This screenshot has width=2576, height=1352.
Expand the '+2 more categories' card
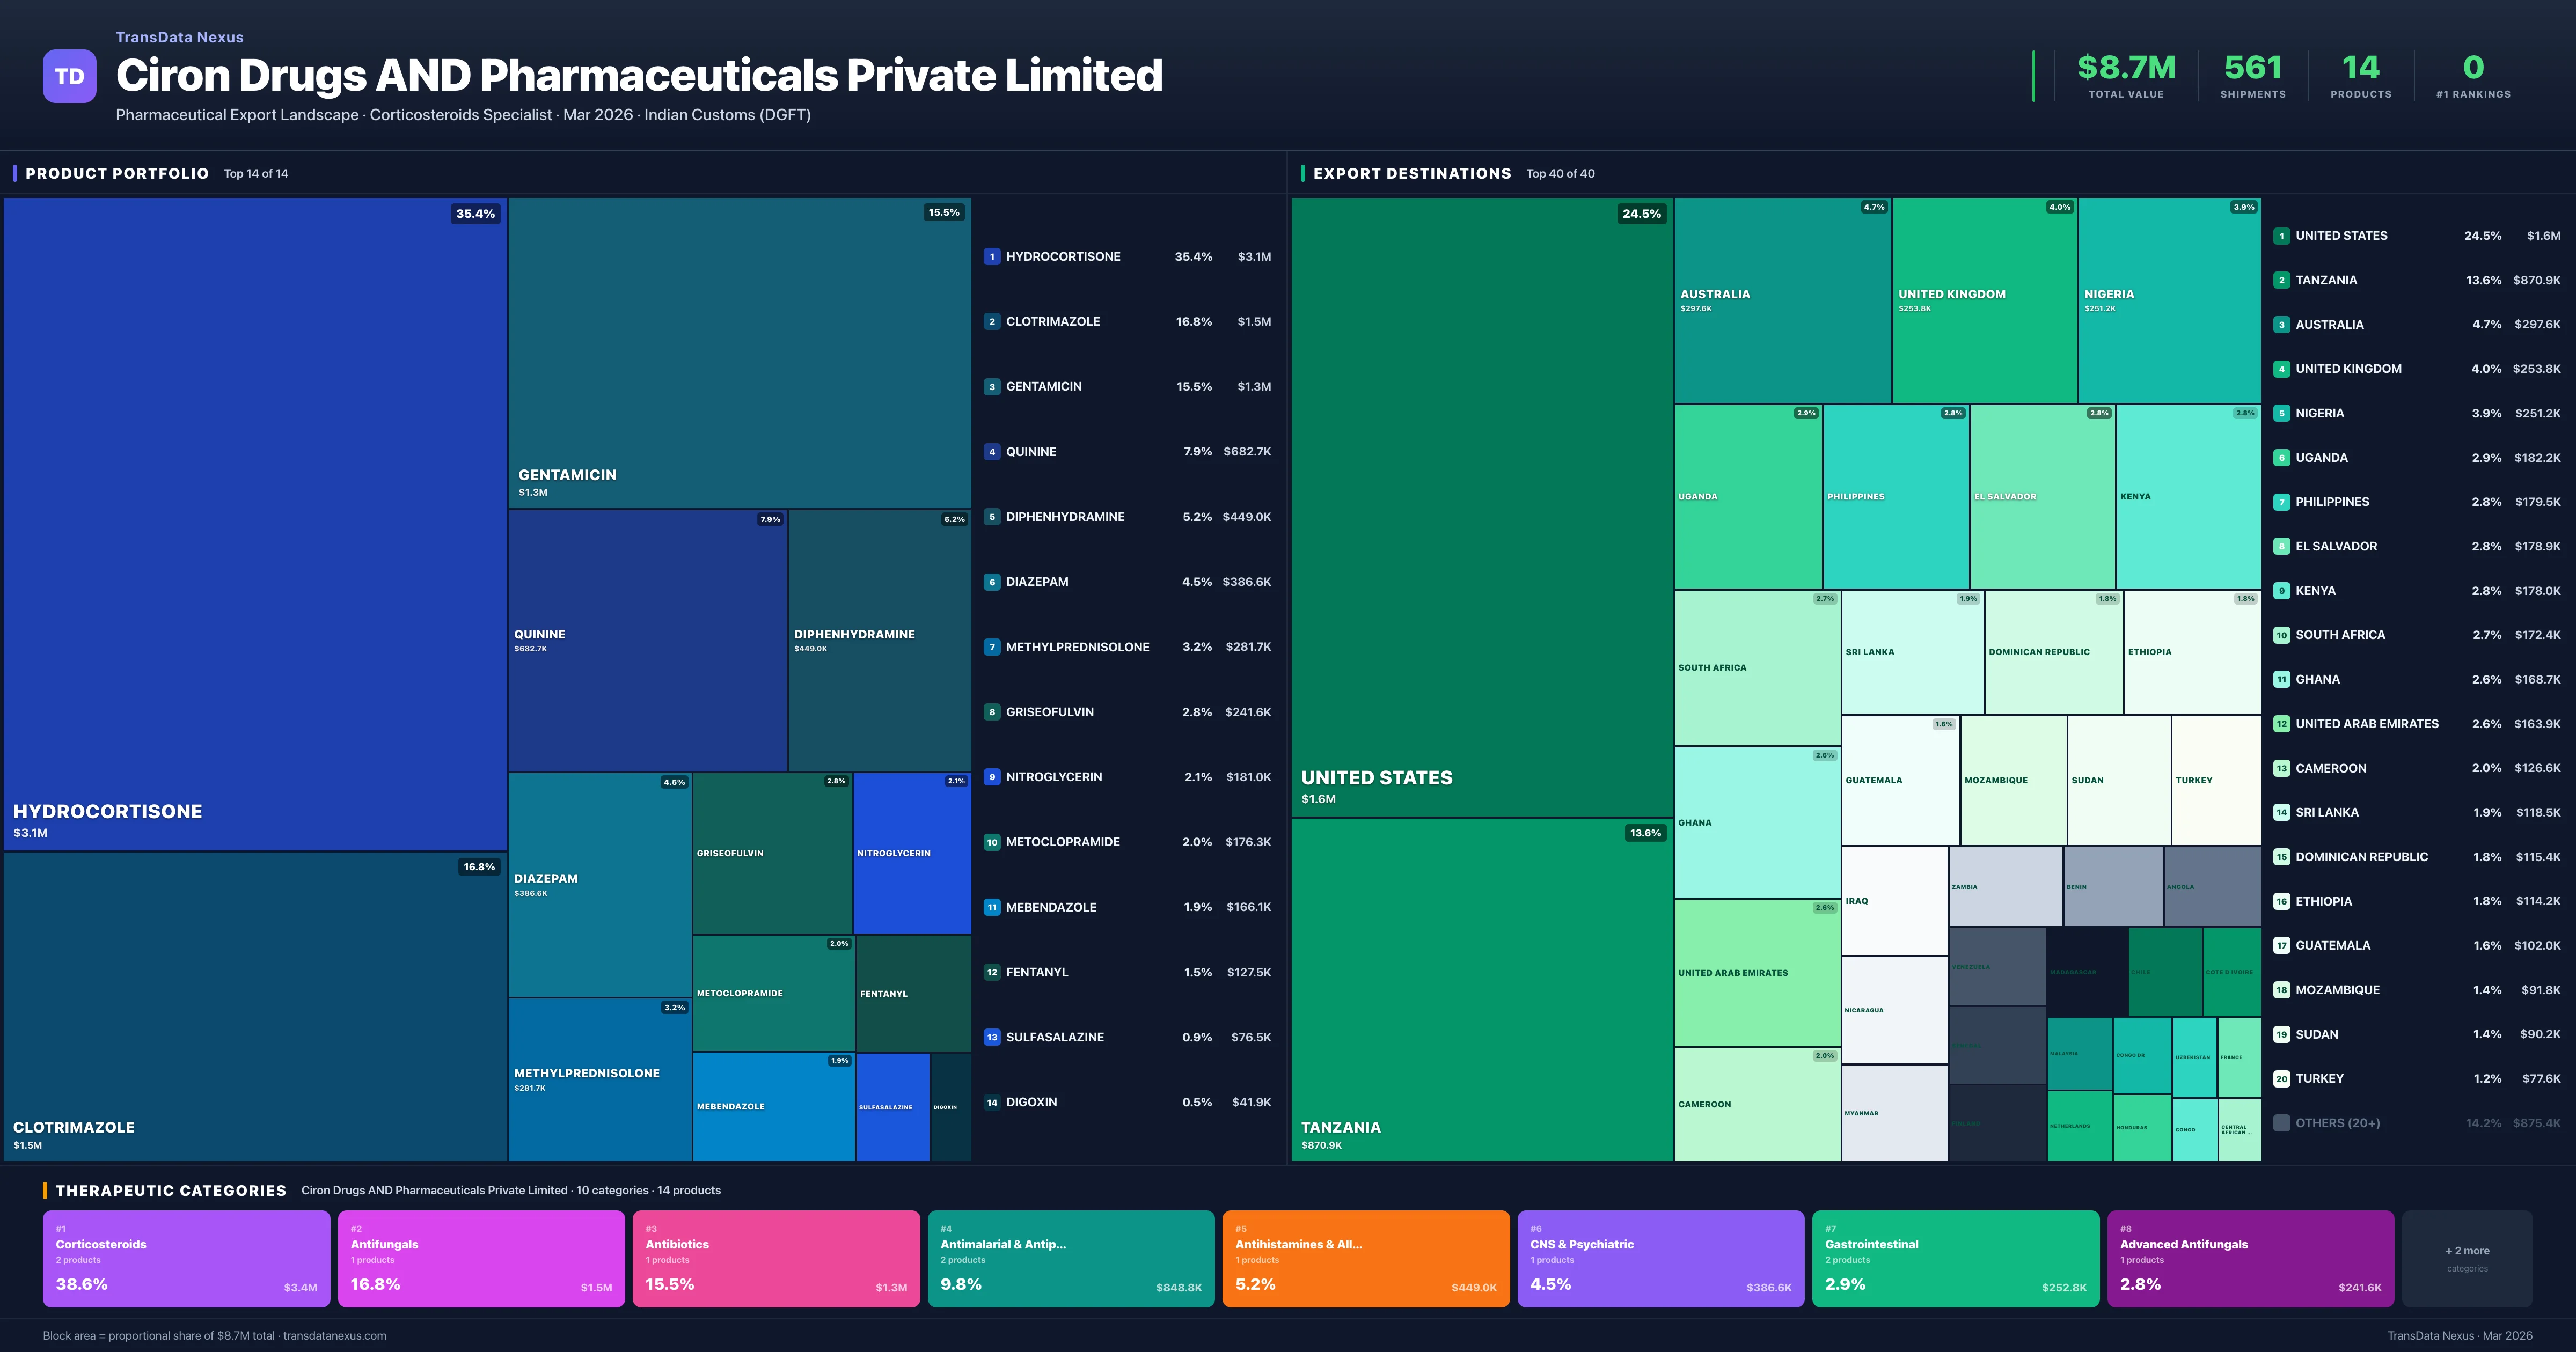2466,1258
